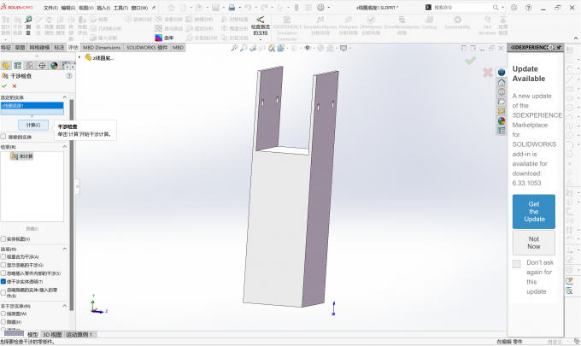Click the search commands input field
The image size is (581, 346).
click(462, 8)
